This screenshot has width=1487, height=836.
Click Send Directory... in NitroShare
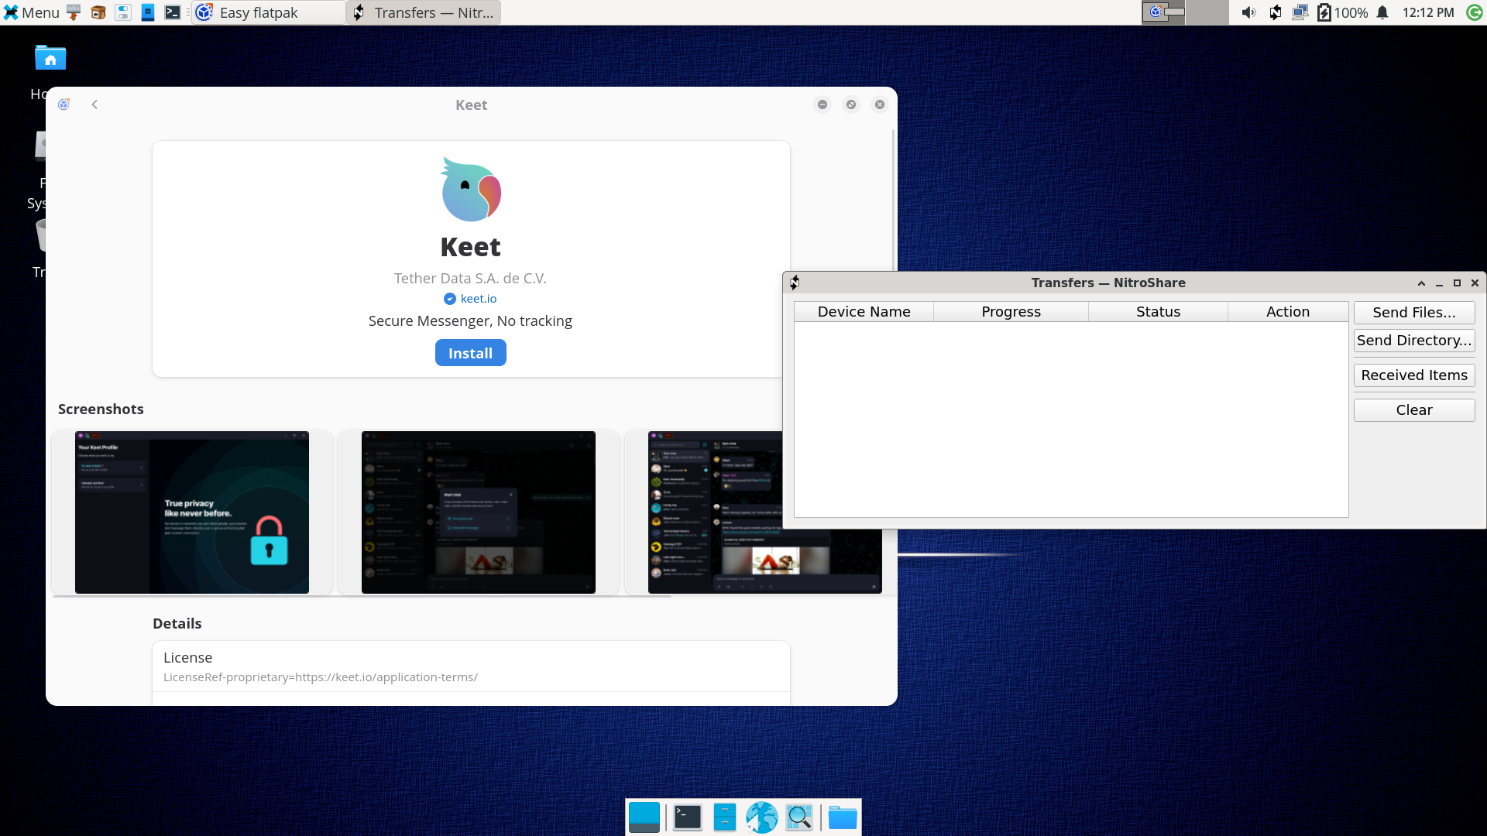1414,341
